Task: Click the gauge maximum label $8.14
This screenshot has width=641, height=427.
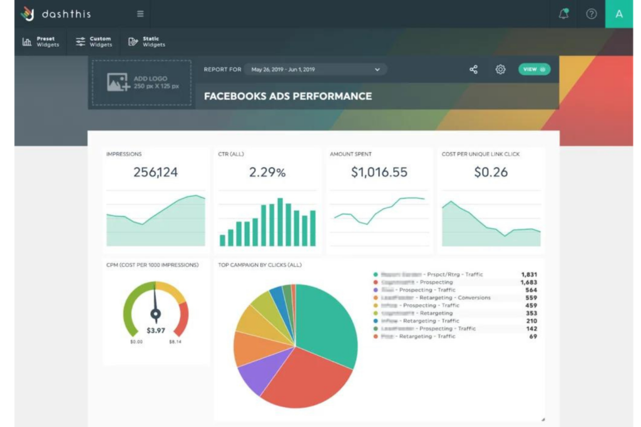Action: pos(175,342)
